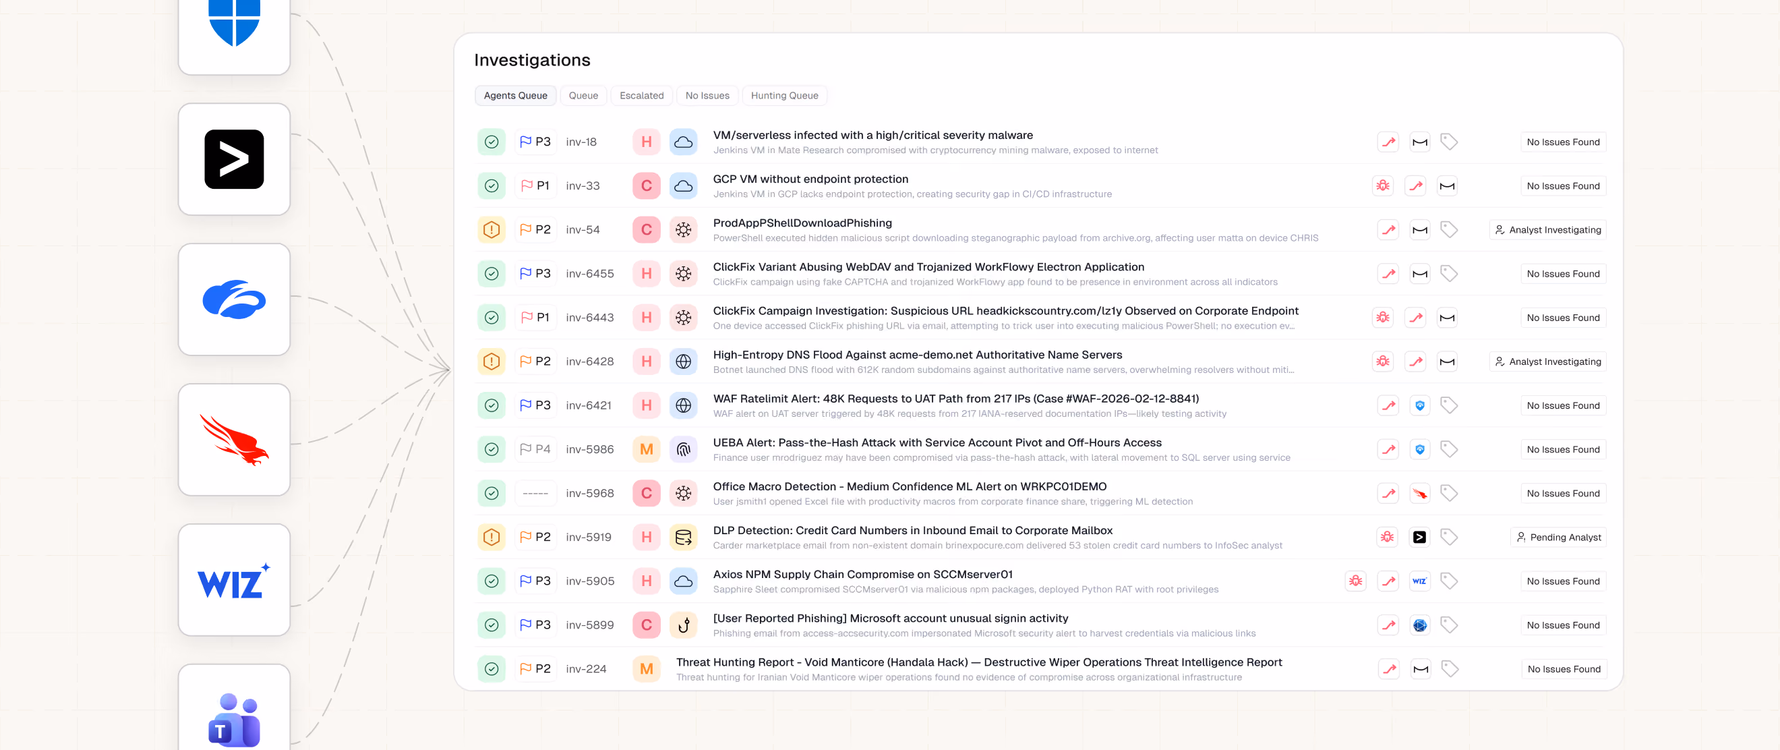Open "GCP VM without endpoint protection" investigation
Image resolution: width=1780 pixels, height=750 pixels.
pos(810,178)
